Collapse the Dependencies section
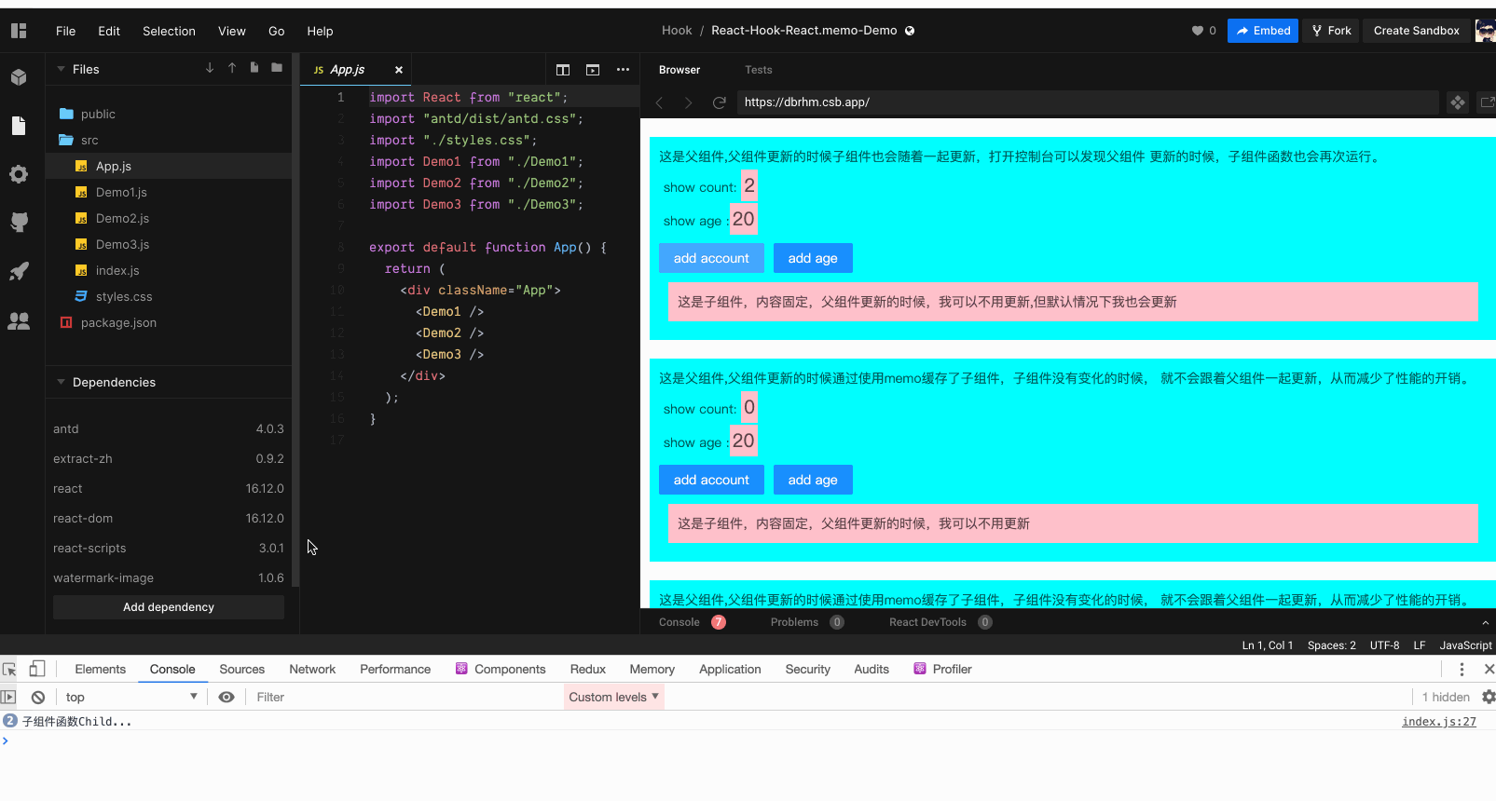Image resolution: width=1496 pixels, height=801 pixels. (62, 382)
